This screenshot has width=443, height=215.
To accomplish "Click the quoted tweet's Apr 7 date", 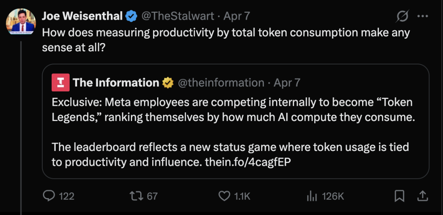I will tap(287, 82).
